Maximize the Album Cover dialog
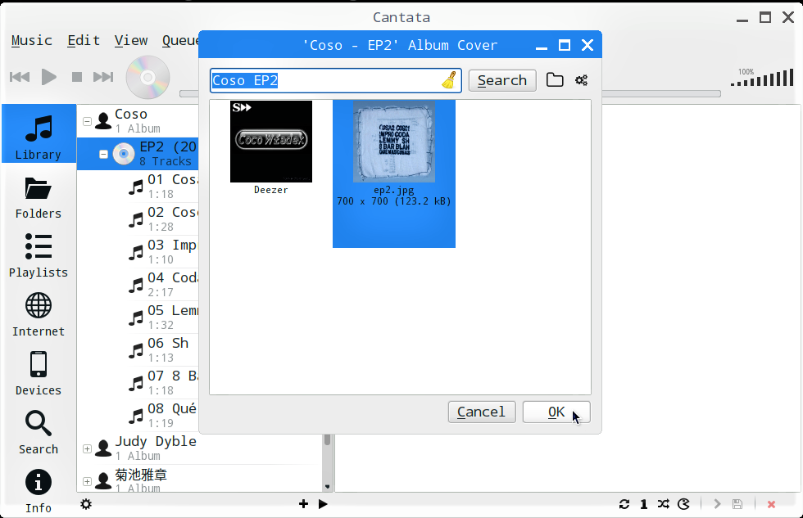Image resolution: width=803 pixels, height=518 pixels. pos(565,46)
